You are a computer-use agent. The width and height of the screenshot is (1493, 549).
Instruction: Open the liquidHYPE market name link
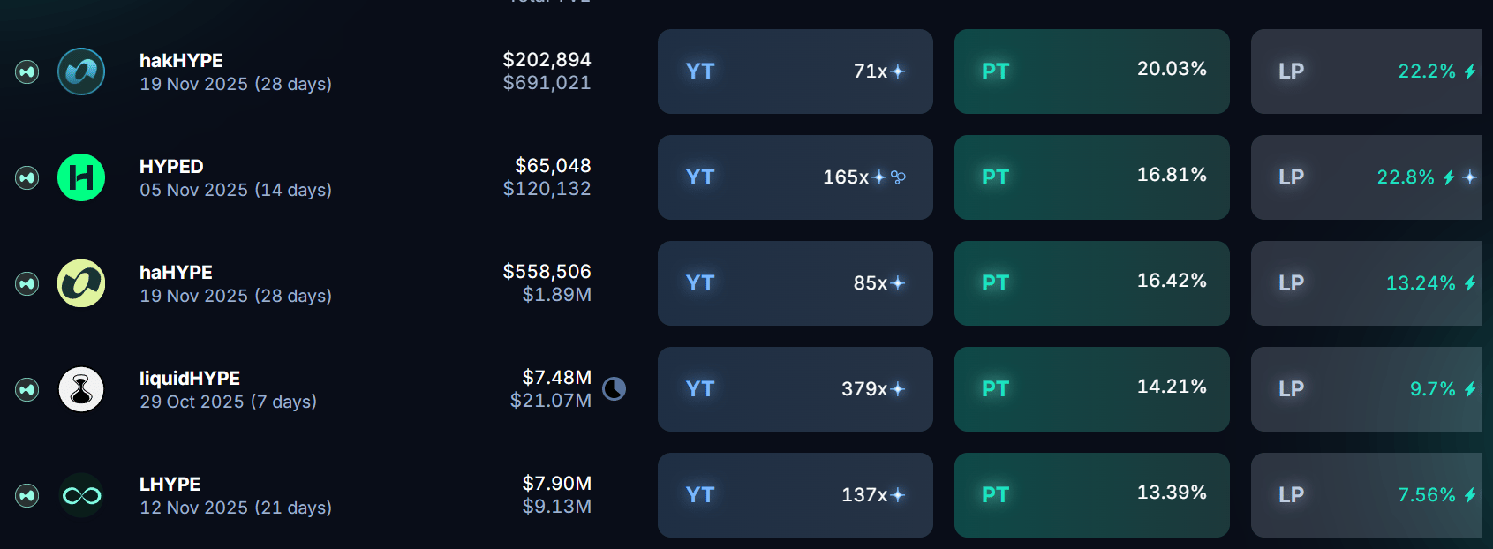[x=189, y=379]
